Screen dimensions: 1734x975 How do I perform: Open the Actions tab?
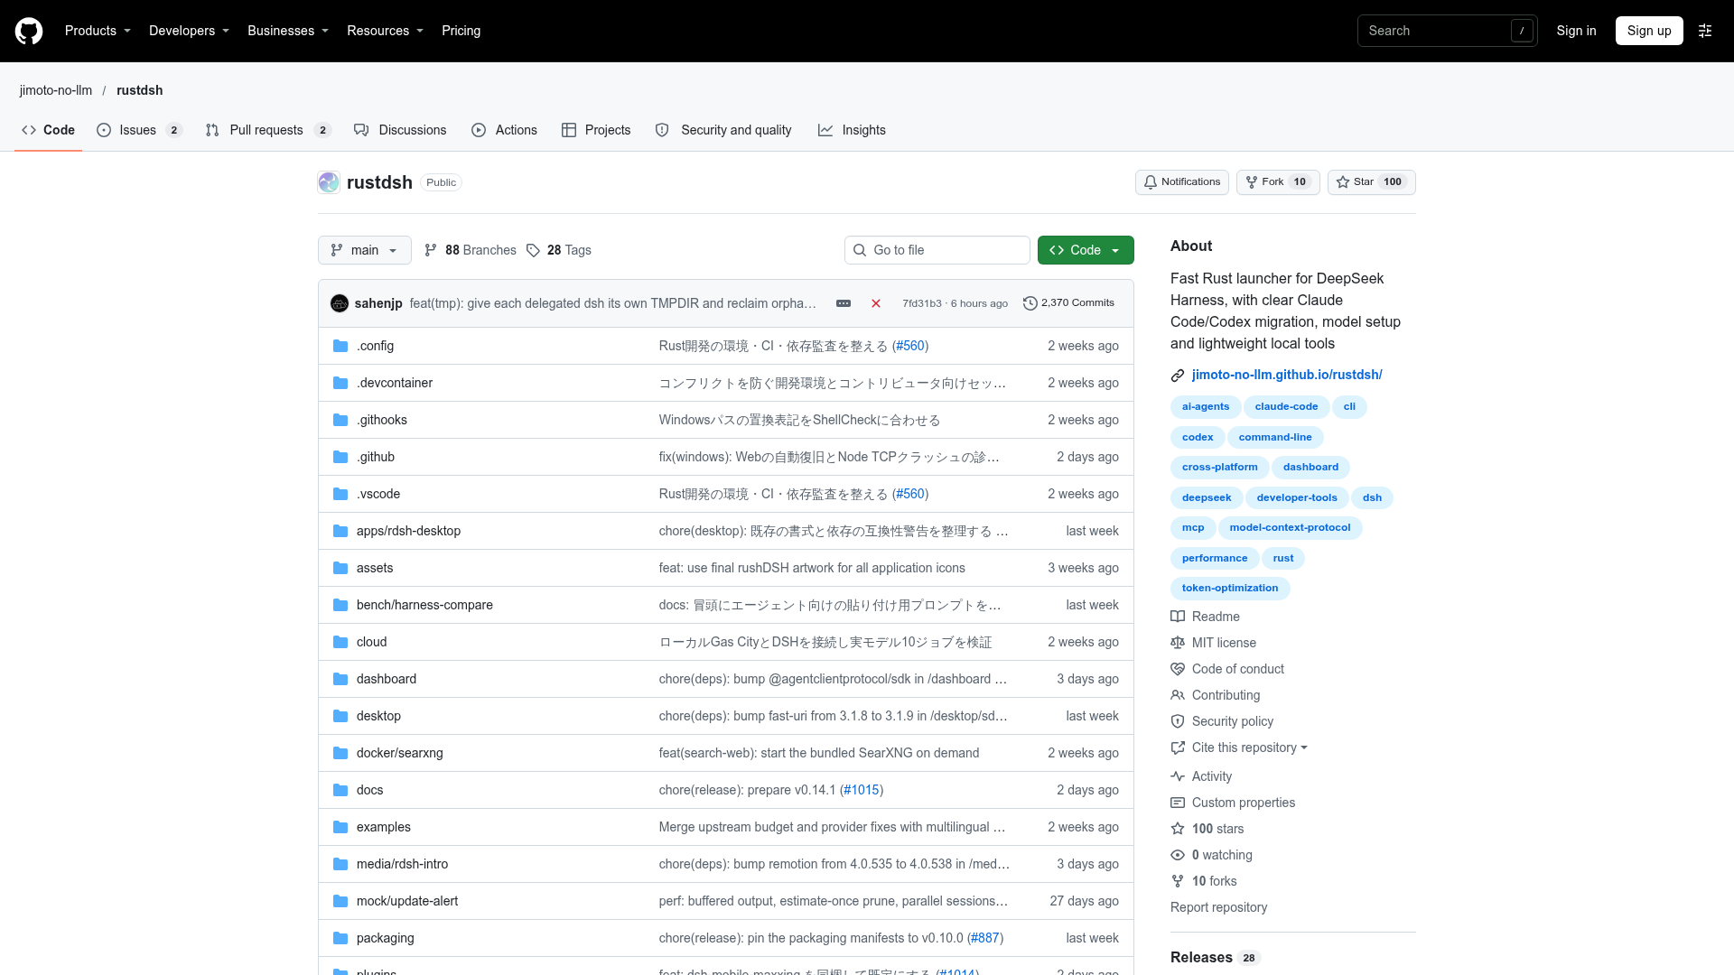tap(504, 130)
